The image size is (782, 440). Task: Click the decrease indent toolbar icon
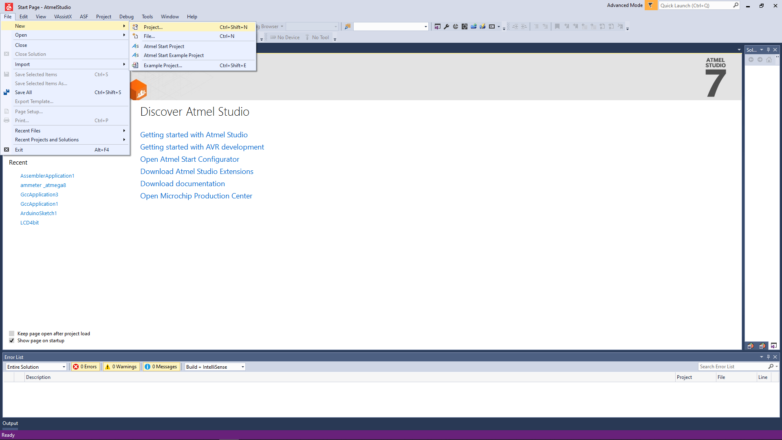[515, 26]
